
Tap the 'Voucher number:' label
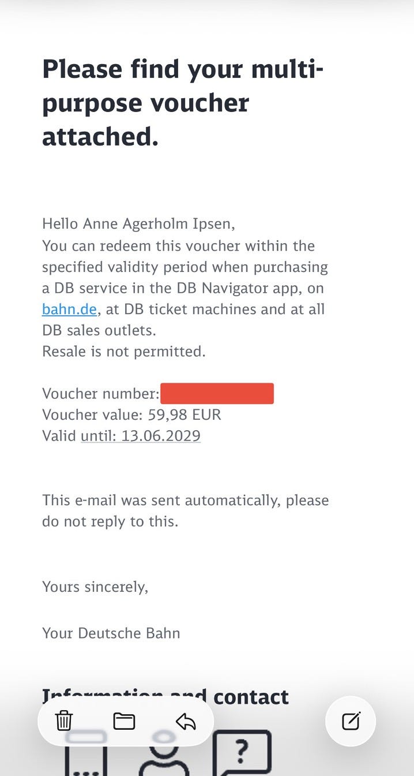pyautogui.click(x=101, y=393)
